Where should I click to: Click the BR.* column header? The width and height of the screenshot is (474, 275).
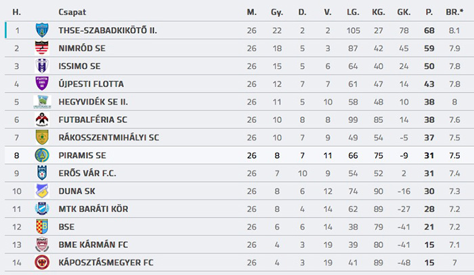click(x=454, y=12)
